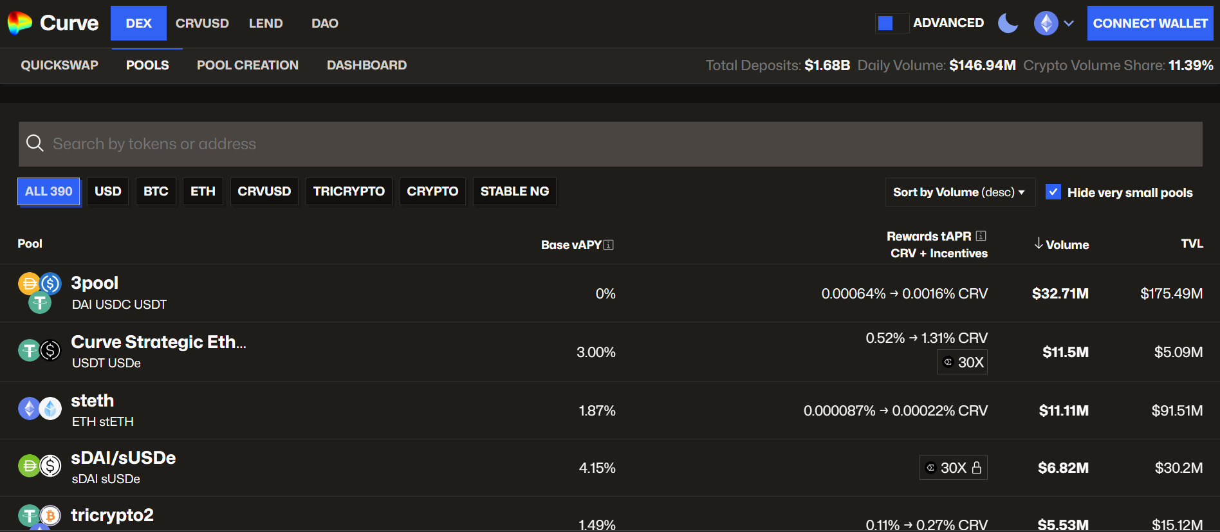The height and width of the screenshot is (532, 1220).
Task: Click Total Deposits $1.68B stat
Action: tap(777, 65)
